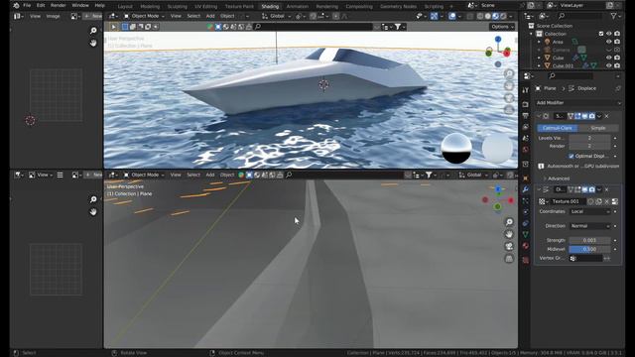Open the object constraints properties tab
The height and width of the screenshot is (357, 635).
coord(526,223)
